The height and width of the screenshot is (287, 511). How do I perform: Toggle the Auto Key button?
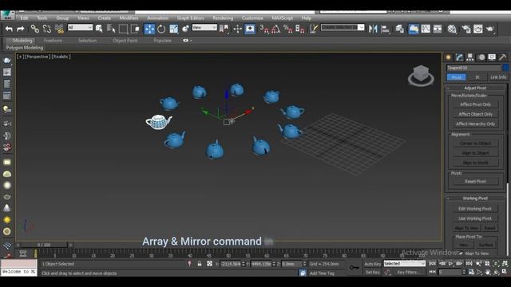(x=373, y=264)
